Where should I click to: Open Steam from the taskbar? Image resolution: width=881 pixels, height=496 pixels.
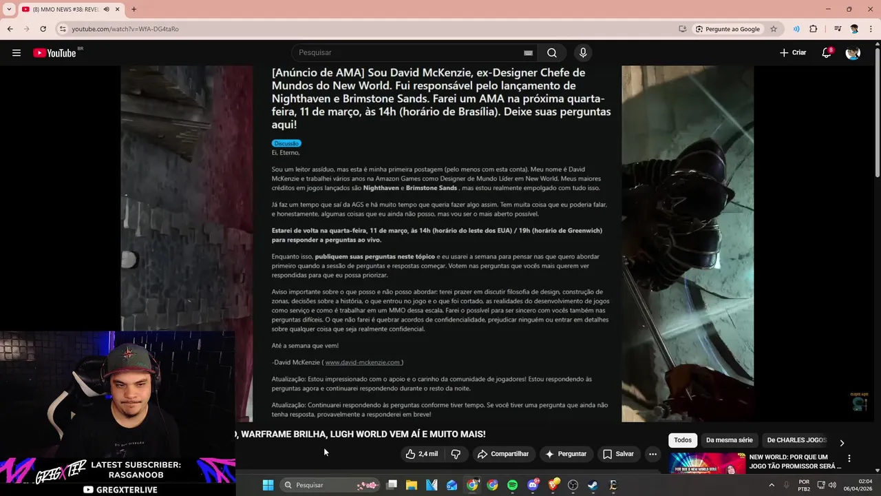(593, 485)
